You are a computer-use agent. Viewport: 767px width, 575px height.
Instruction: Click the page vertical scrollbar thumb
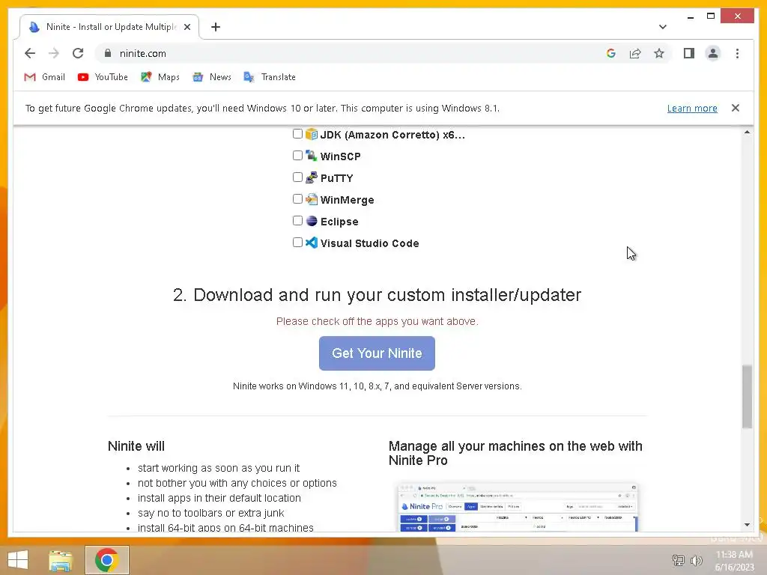pyautogui.click(x=747, y=397)
